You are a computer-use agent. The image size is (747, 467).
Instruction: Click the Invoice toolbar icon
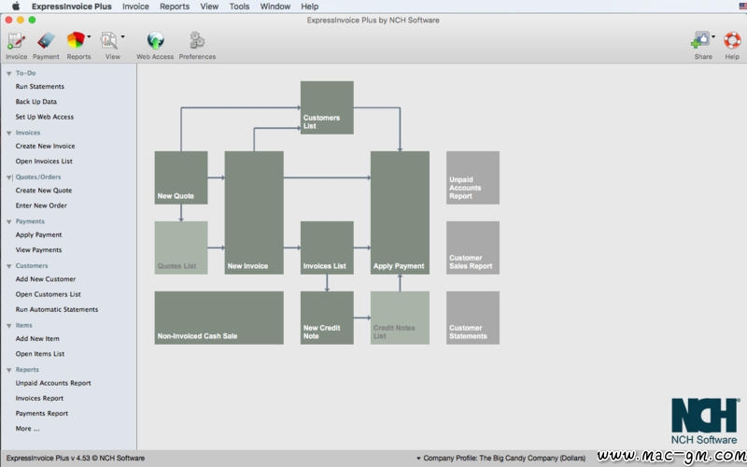16,41
